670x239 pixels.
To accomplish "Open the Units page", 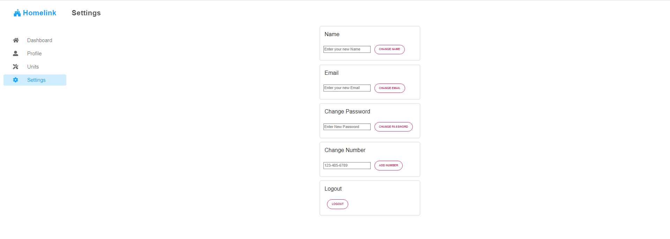I will tap(33, 66).
